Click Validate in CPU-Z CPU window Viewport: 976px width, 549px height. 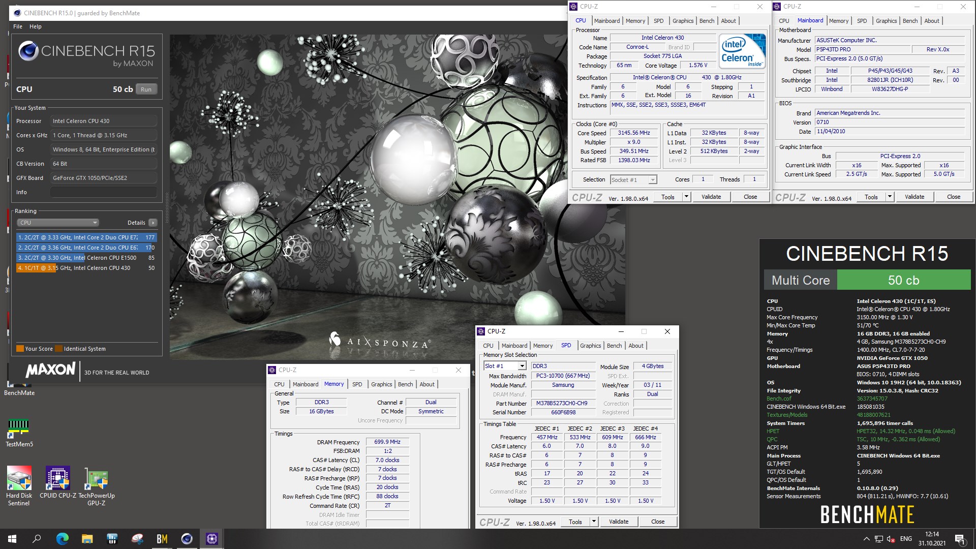[711, 197]
